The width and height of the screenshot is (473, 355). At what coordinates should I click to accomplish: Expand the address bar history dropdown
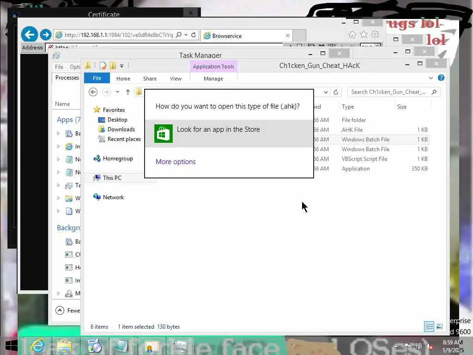[326, 92]
